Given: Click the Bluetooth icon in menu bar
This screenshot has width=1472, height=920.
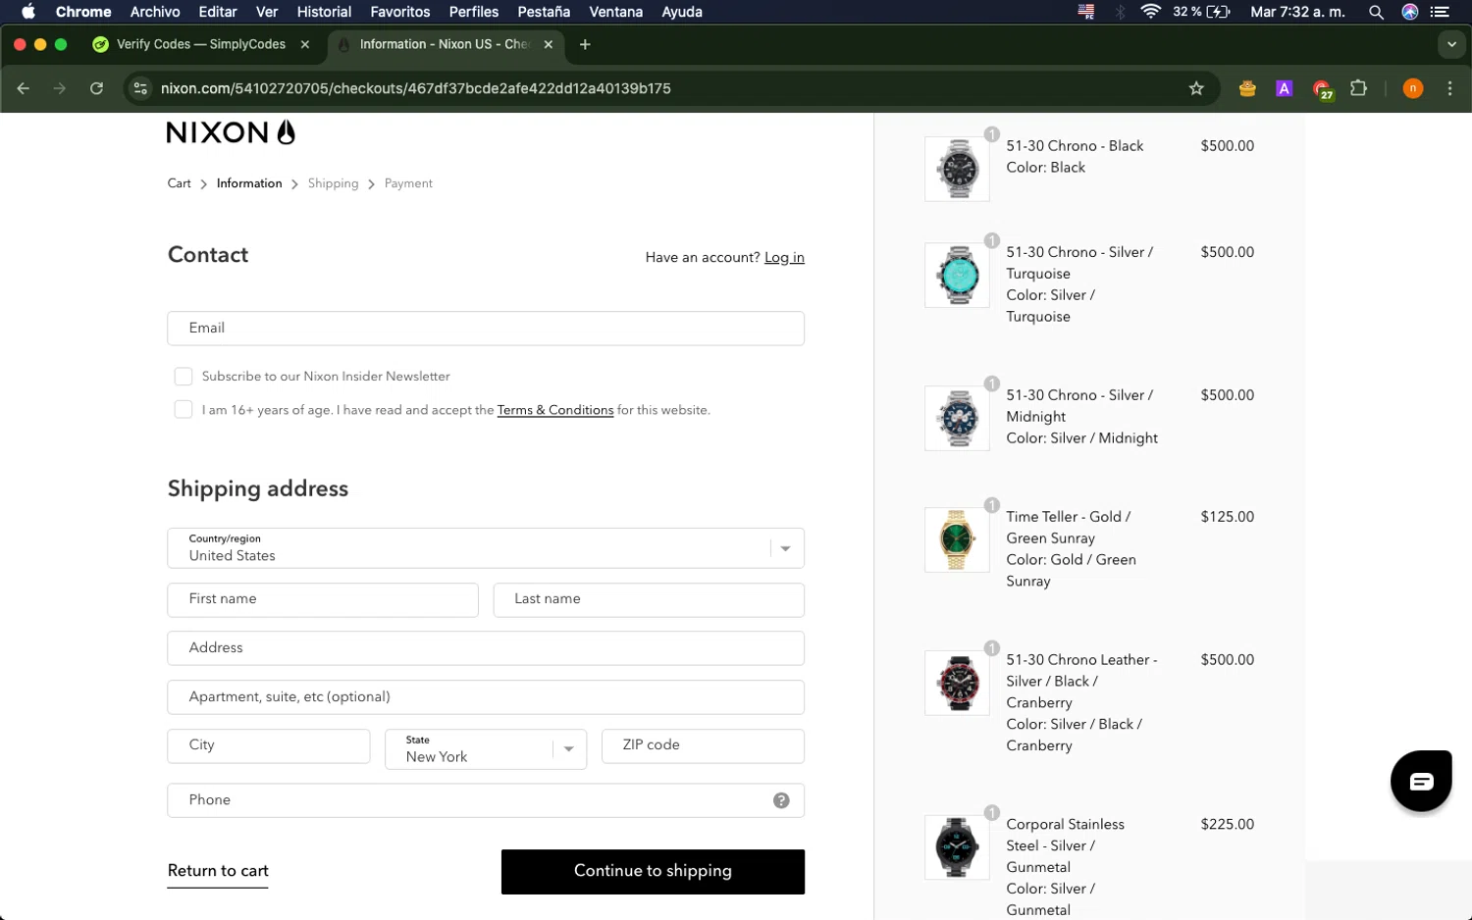Looking at the screenshot, I should [1120, 12].
